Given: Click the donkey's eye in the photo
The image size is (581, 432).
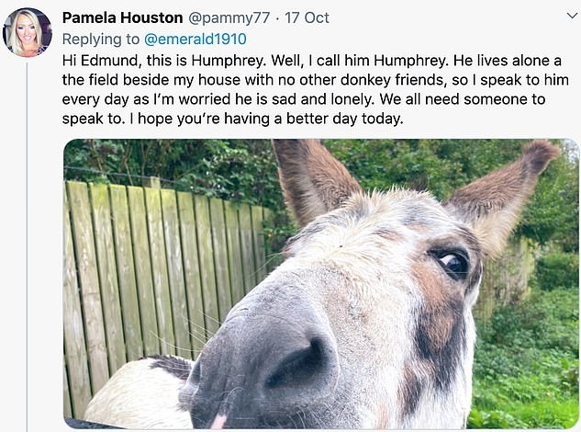Looking at the screenshot, I should click(x=452, y=262).
